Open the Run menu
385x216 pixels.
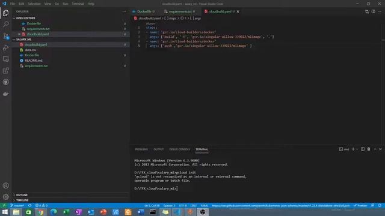(66, 4)
